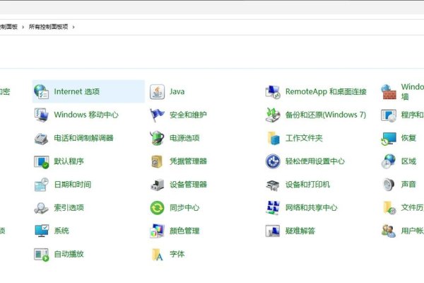Click the 系统 monitor icon
This screenshot has width=424, height=283.
[42, 231]
